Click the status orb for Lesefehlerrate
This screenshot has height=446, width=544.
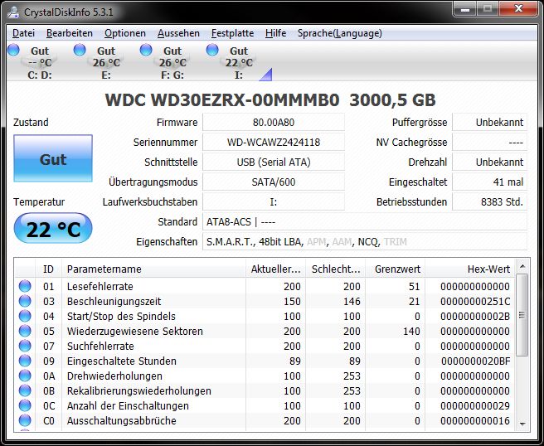point(25,286)
